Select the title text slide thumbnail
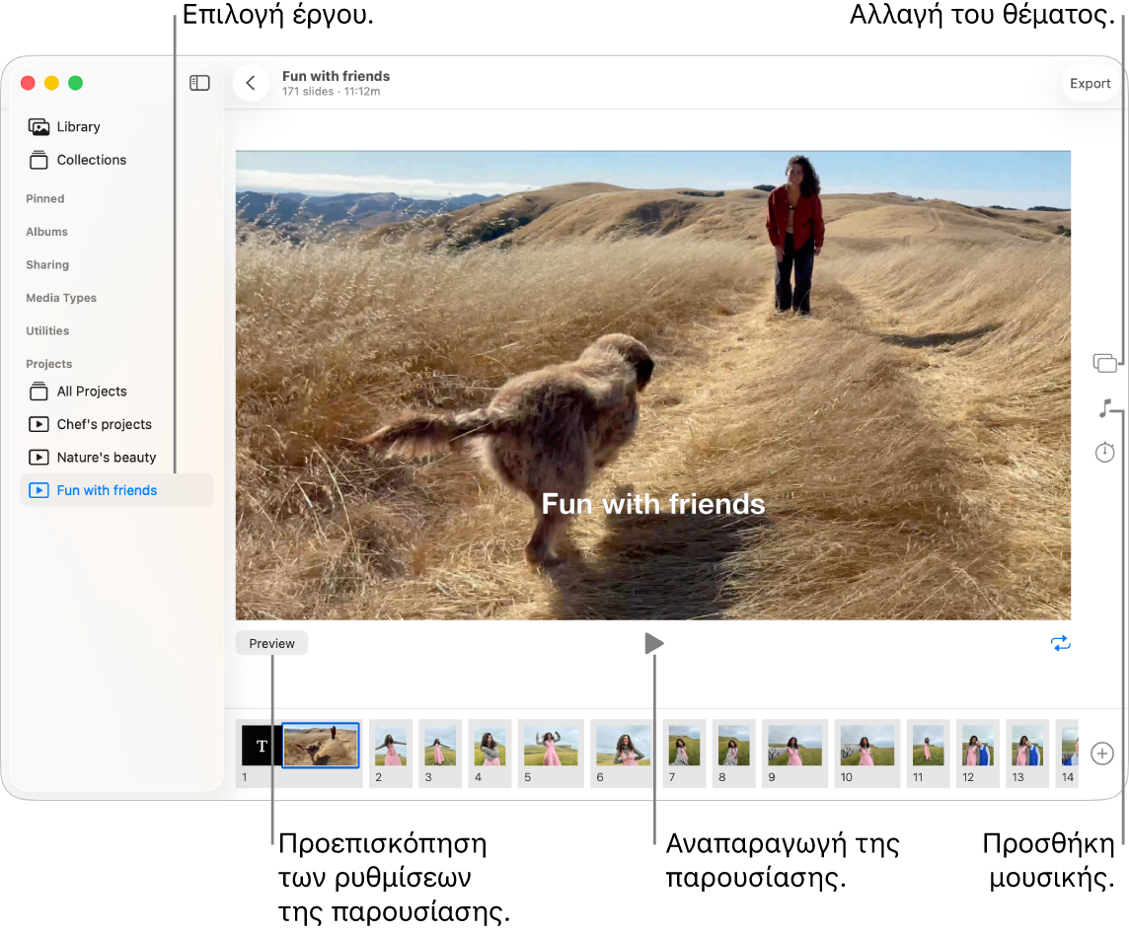The width and height of the screenshot is (1129, 934). (262, 746)
